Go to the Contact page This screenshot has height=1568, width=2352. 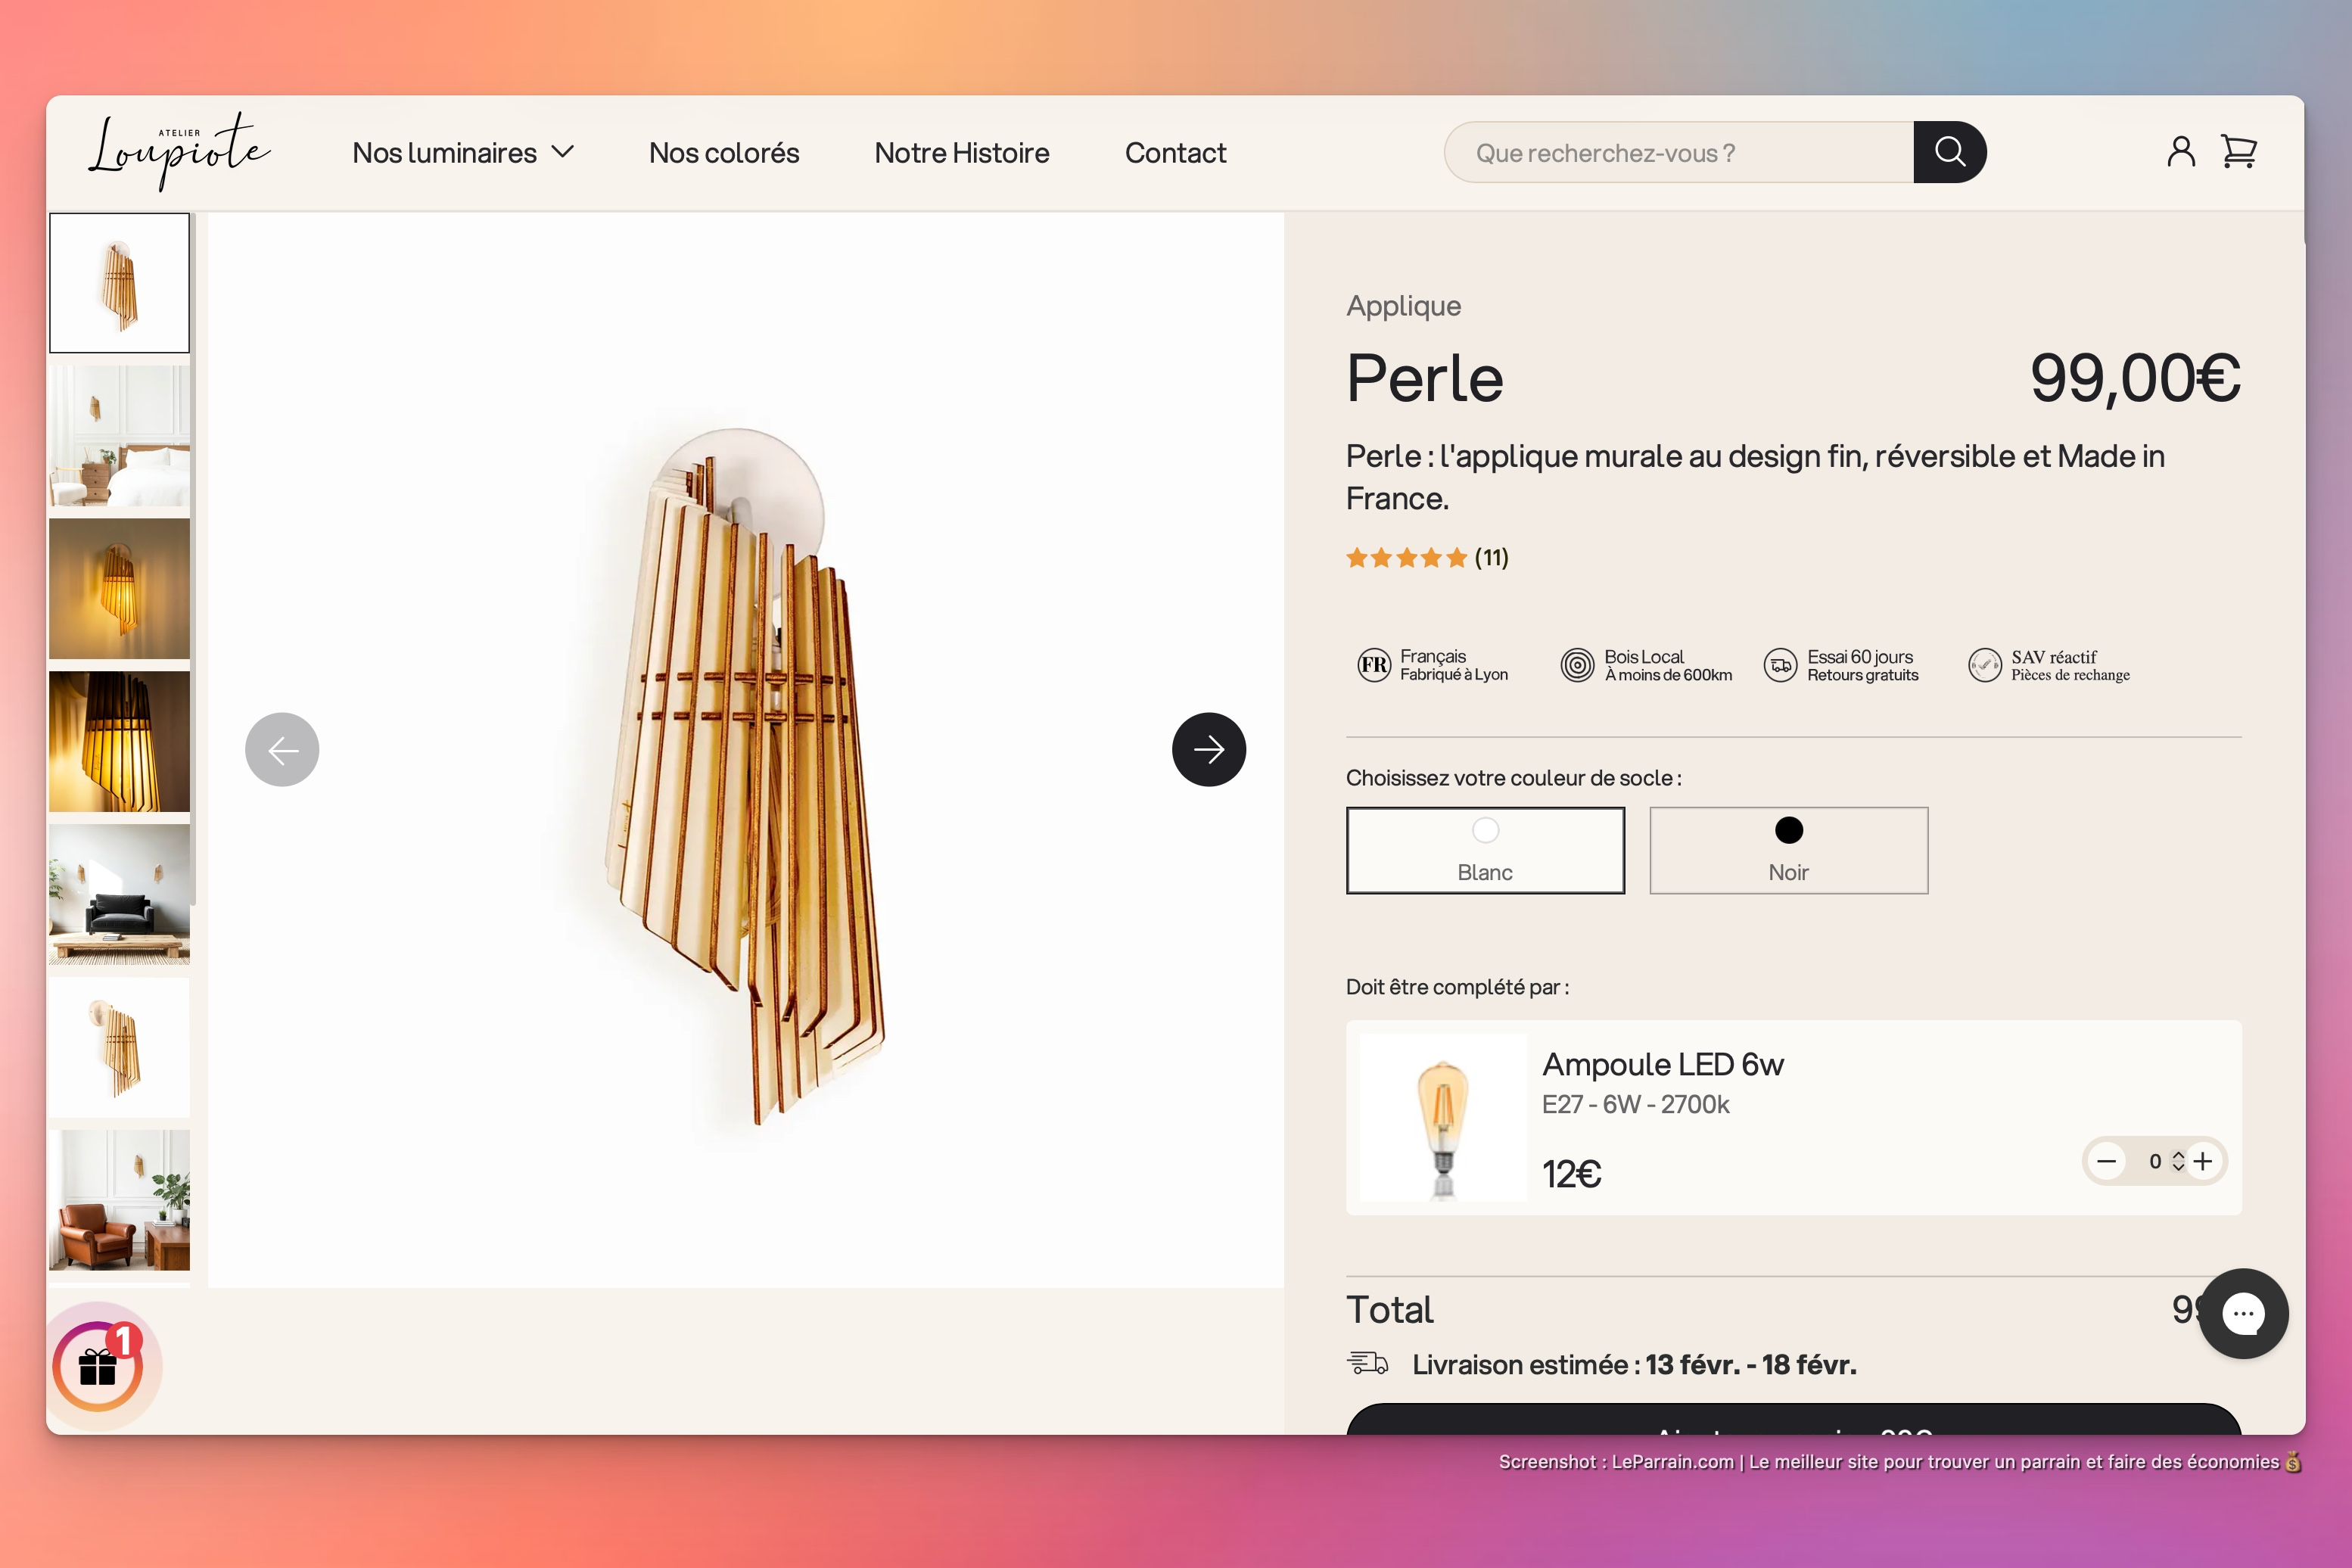click(x=1175, y=153)
